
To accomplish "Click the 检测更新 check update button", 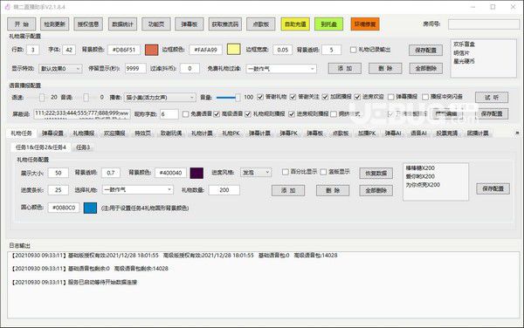I will coord(55,24).
